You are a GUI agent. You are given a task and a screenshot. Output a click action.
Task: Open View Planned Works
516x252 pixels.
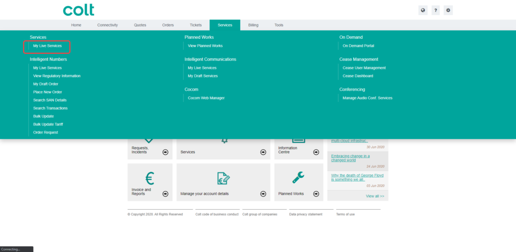[205, 46]
